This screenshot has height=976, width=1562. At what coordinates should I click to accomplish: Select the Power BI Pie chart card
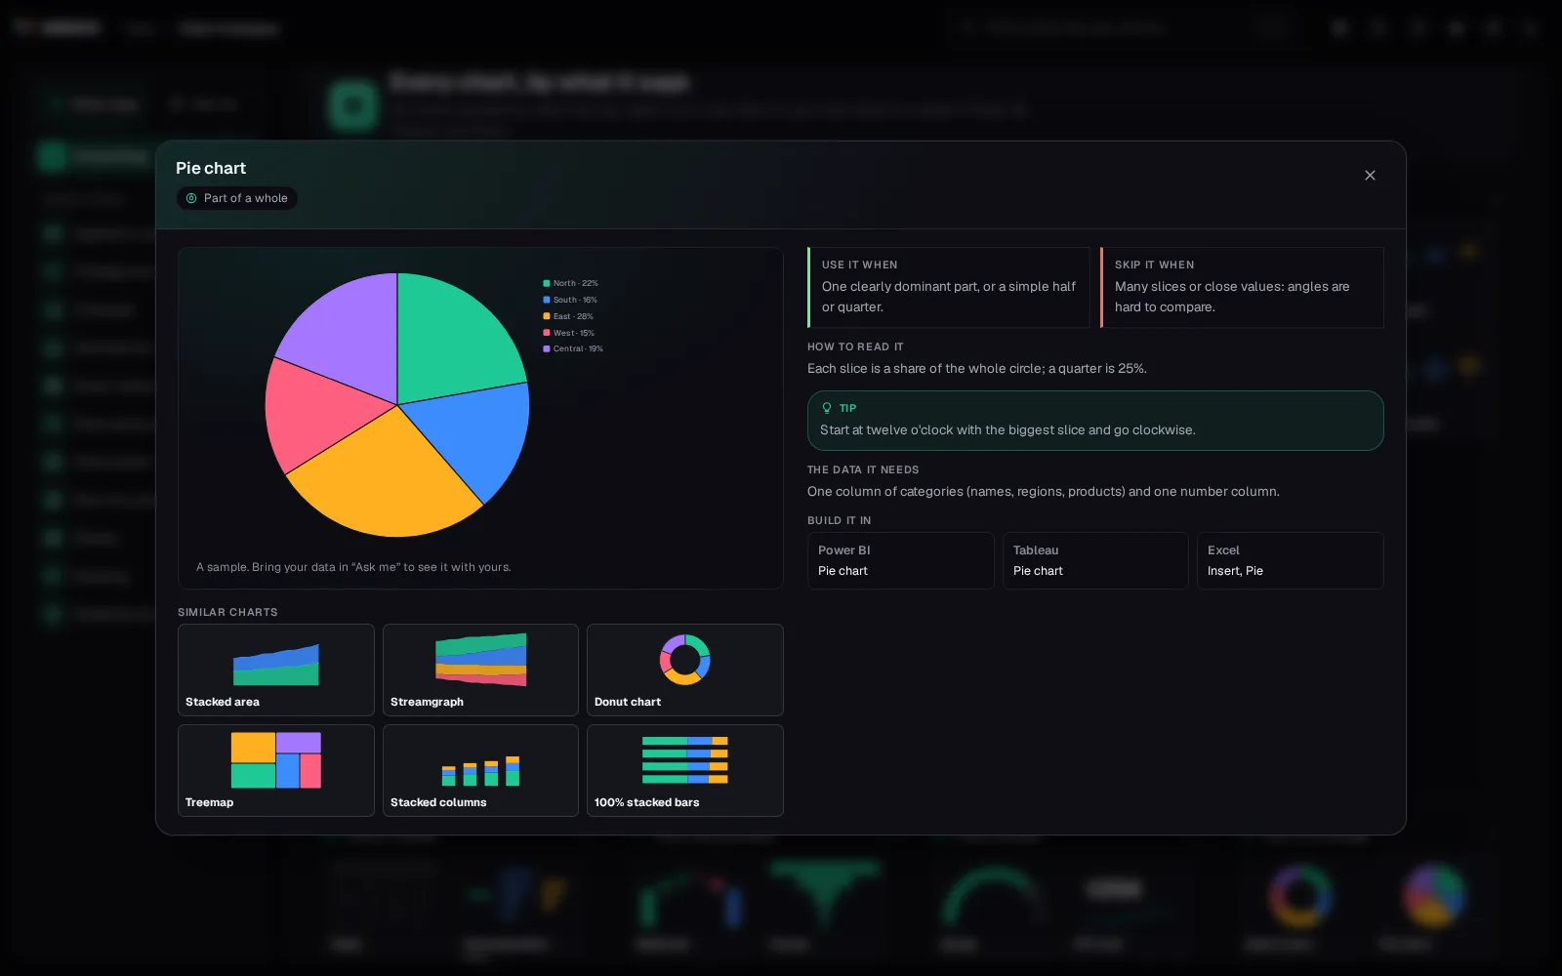[x=901, y=560]
